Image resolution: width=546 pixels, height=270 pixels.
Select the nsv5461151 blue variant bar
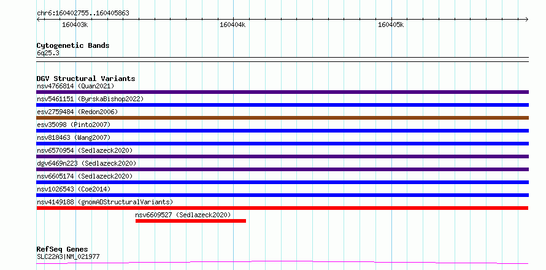click(x=282, y=105)
